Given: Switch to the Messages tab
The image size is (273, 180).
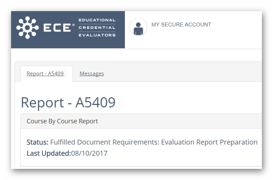Looking at the screenshot, I should click(92, 73).
